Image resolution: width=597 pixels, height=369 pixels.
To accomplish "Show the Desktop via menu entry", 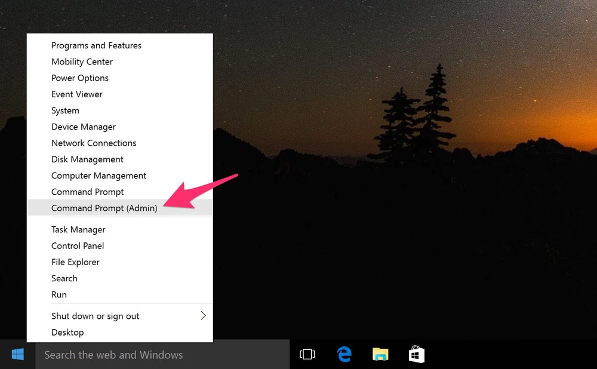I will 67,332.
